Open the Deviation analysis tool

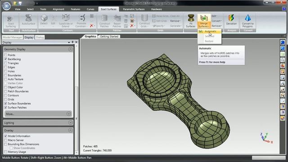click(231, 18)
